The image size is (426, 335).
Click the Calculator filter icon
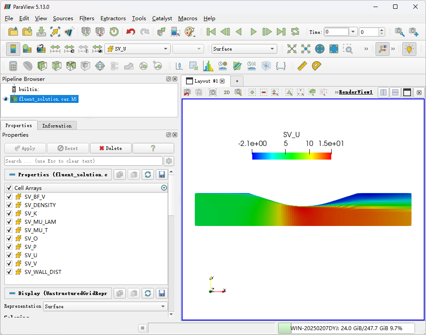click(13, 66)
